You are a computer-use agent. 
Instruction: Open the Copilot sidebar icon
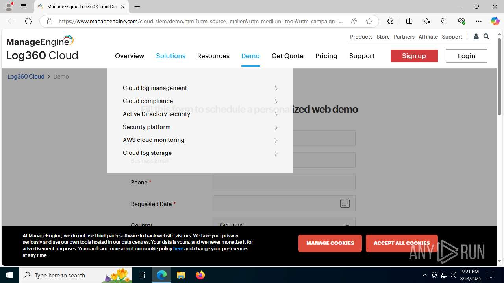tap(495, 21)
